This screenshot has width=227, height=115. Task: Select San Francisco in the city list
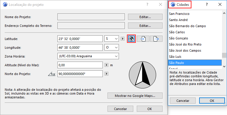(x=195, y=14)
